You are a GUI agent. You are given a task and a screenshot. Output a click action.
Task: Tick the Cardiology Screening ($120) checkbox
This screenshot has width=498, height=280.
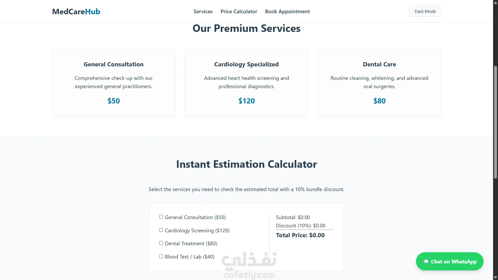click(161, 230)
